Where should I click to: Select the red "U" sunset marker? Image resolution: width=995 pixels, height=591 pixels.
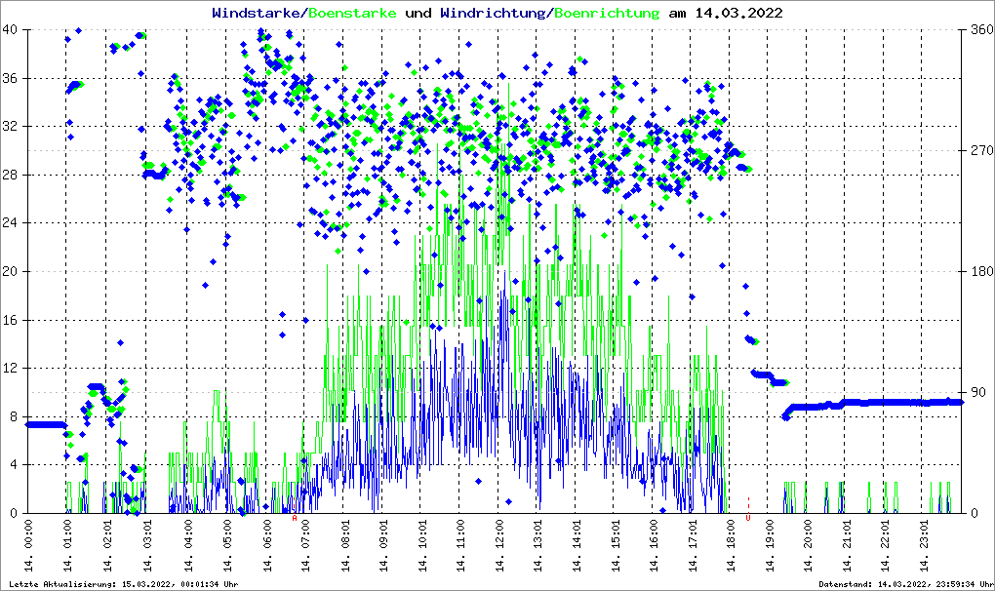tap(748, 519)
